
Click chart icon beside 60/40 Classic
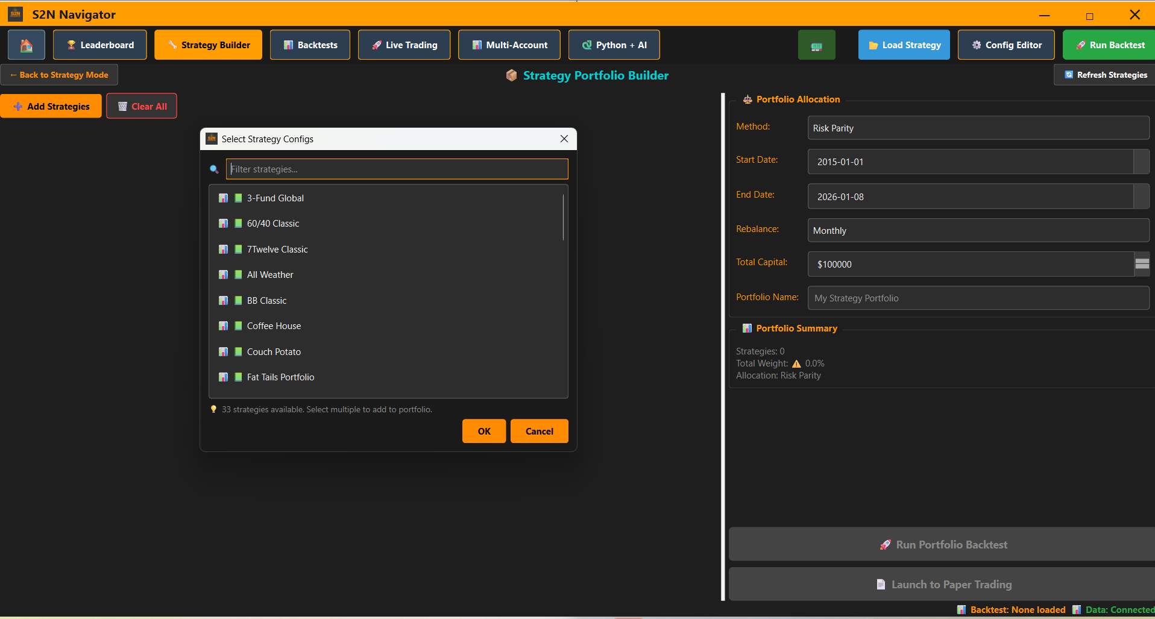223,224
